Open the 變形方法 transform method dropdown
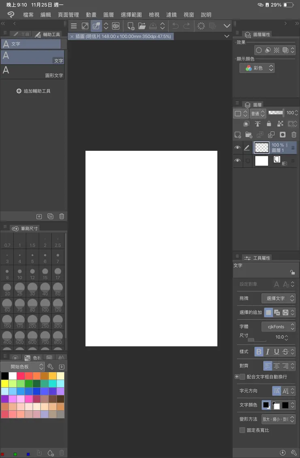The height and width of the screenshot is (458, 300). point(279,419)
